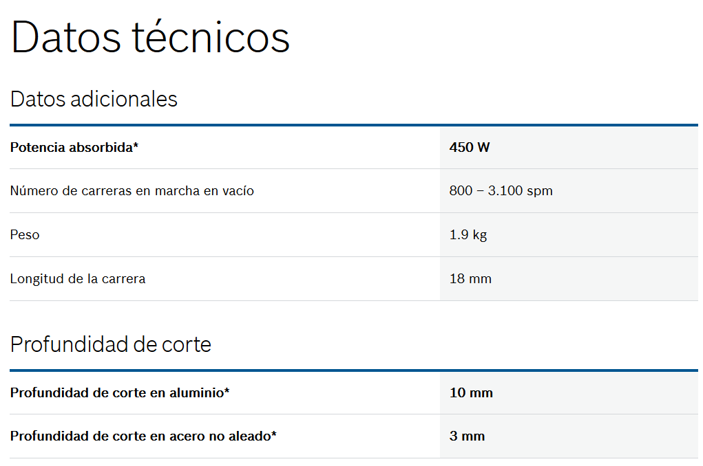Select the 800 – 3.100 spm value
Screen dimensions: 703x466
(x=501, y=191)
